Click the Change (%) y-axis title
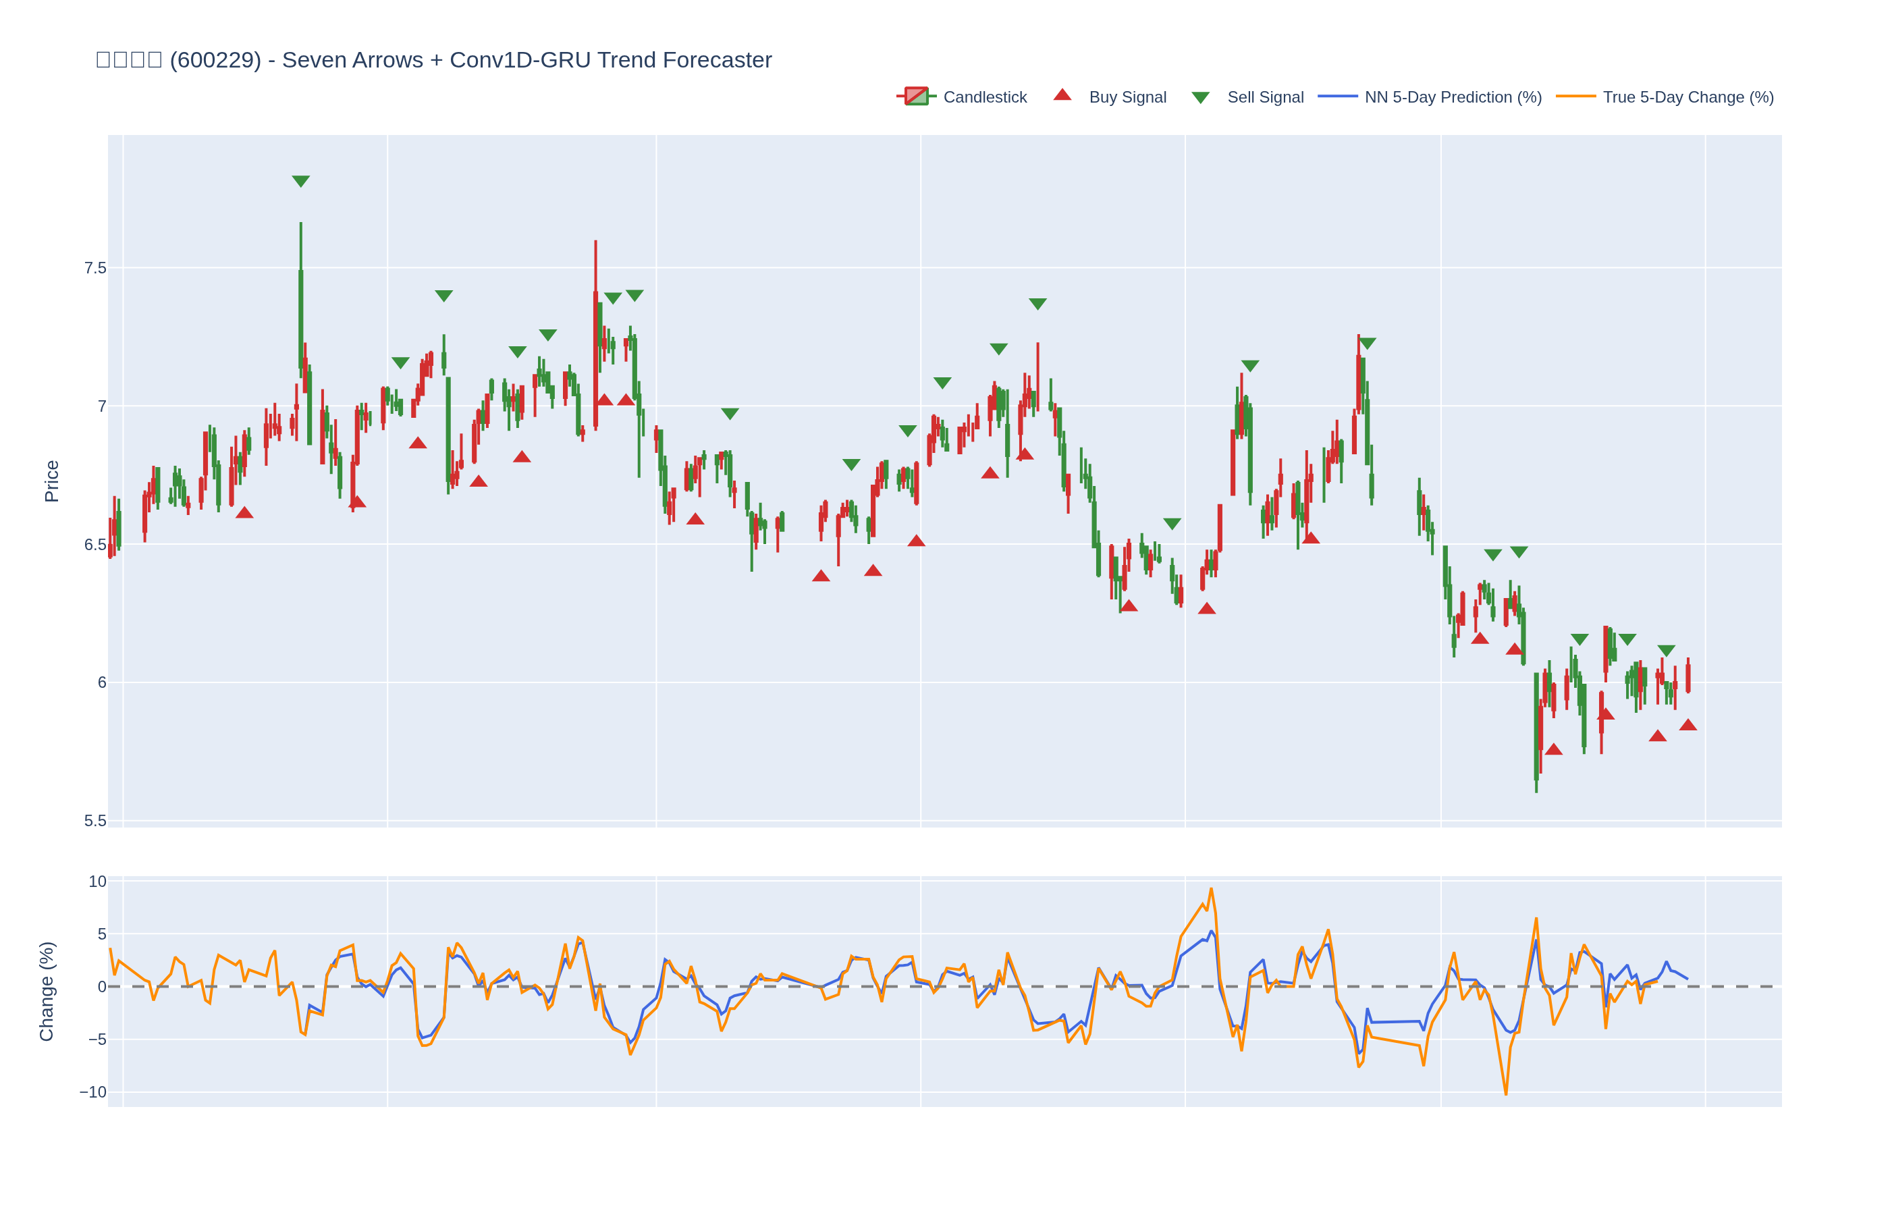The image size is (1890, 1215). [47, 991]
